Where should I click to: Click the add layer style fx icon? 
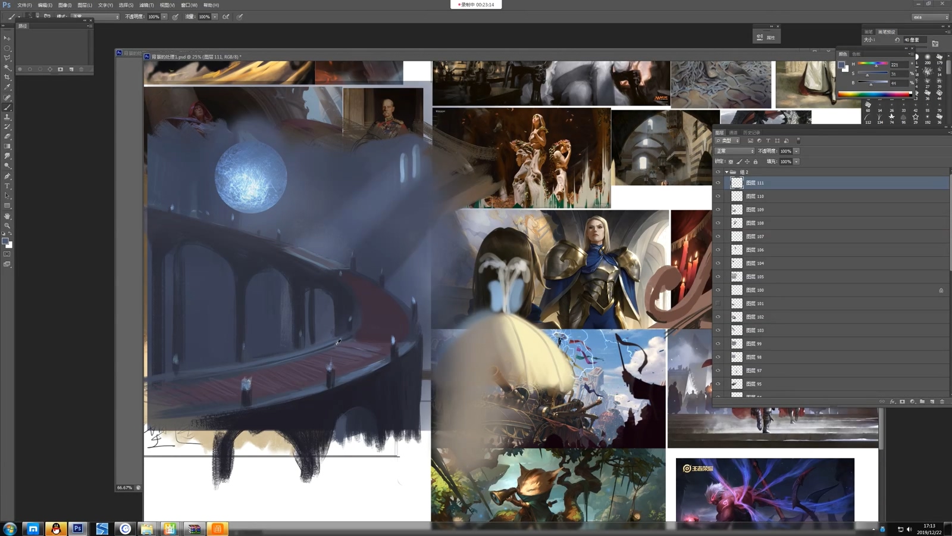(x=892, y=402)
